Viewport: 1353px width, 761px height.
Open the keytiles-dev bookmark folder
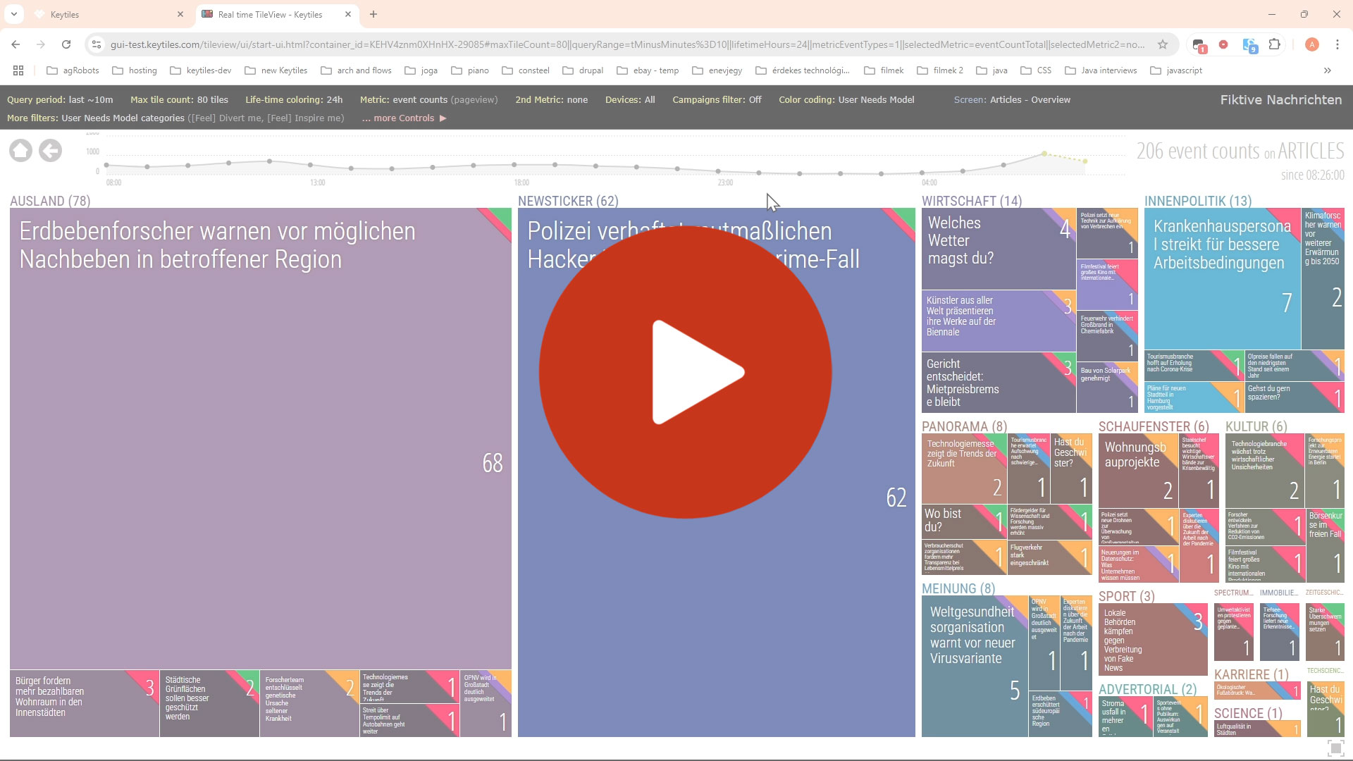click(201, 70)
